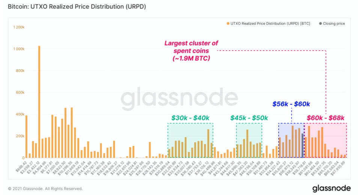Click the first orange bar near 400k
Screen dimensions: 358x195
26,136
